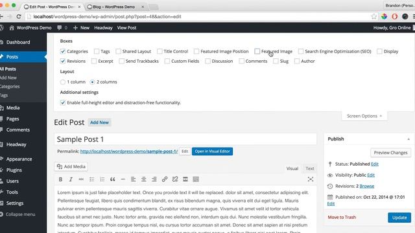Remove link from text
The width and height of the screenshot is (415, 233).
point(175,179)
